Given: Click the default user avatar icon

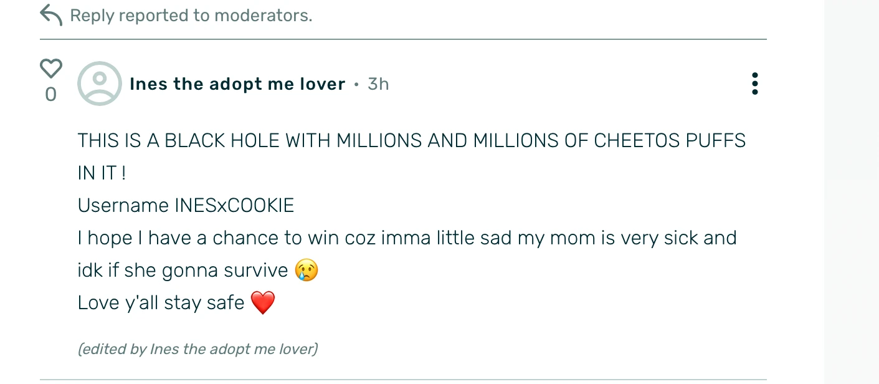Looking at the screenshot, I should [x=99, y=84].
